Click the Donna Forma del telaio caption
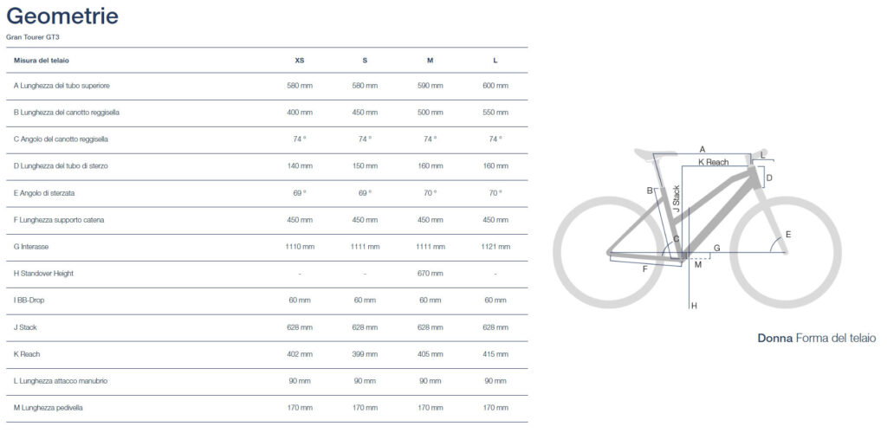This screenshot has height=433, width=887. coord(816,338)
